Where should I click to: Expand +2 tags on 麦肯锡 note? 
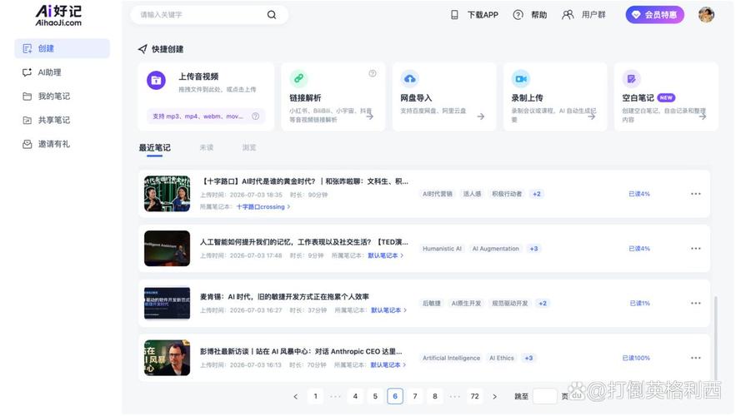point(543,304)
